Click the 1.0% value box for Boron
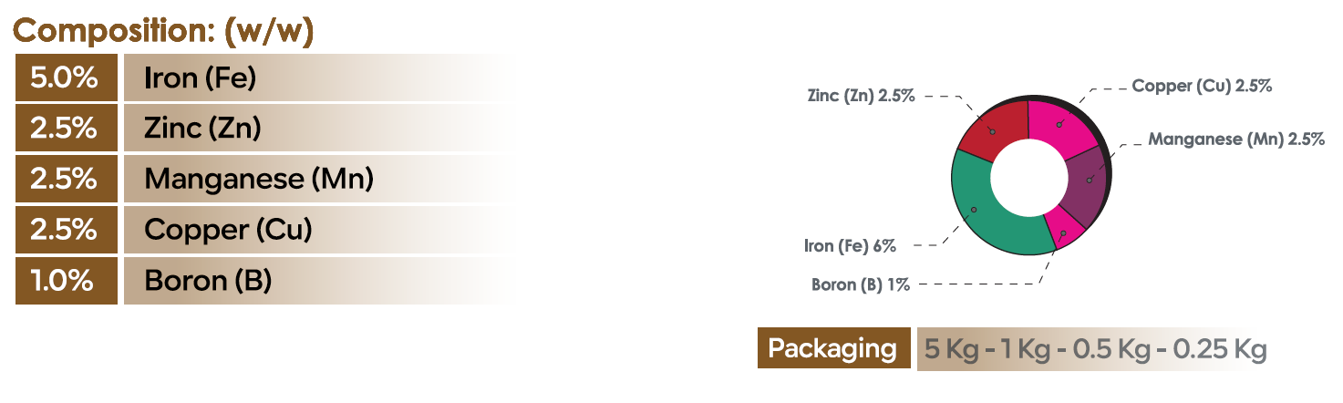Screen dimensions: 1343x403 (x=66, y=281)
